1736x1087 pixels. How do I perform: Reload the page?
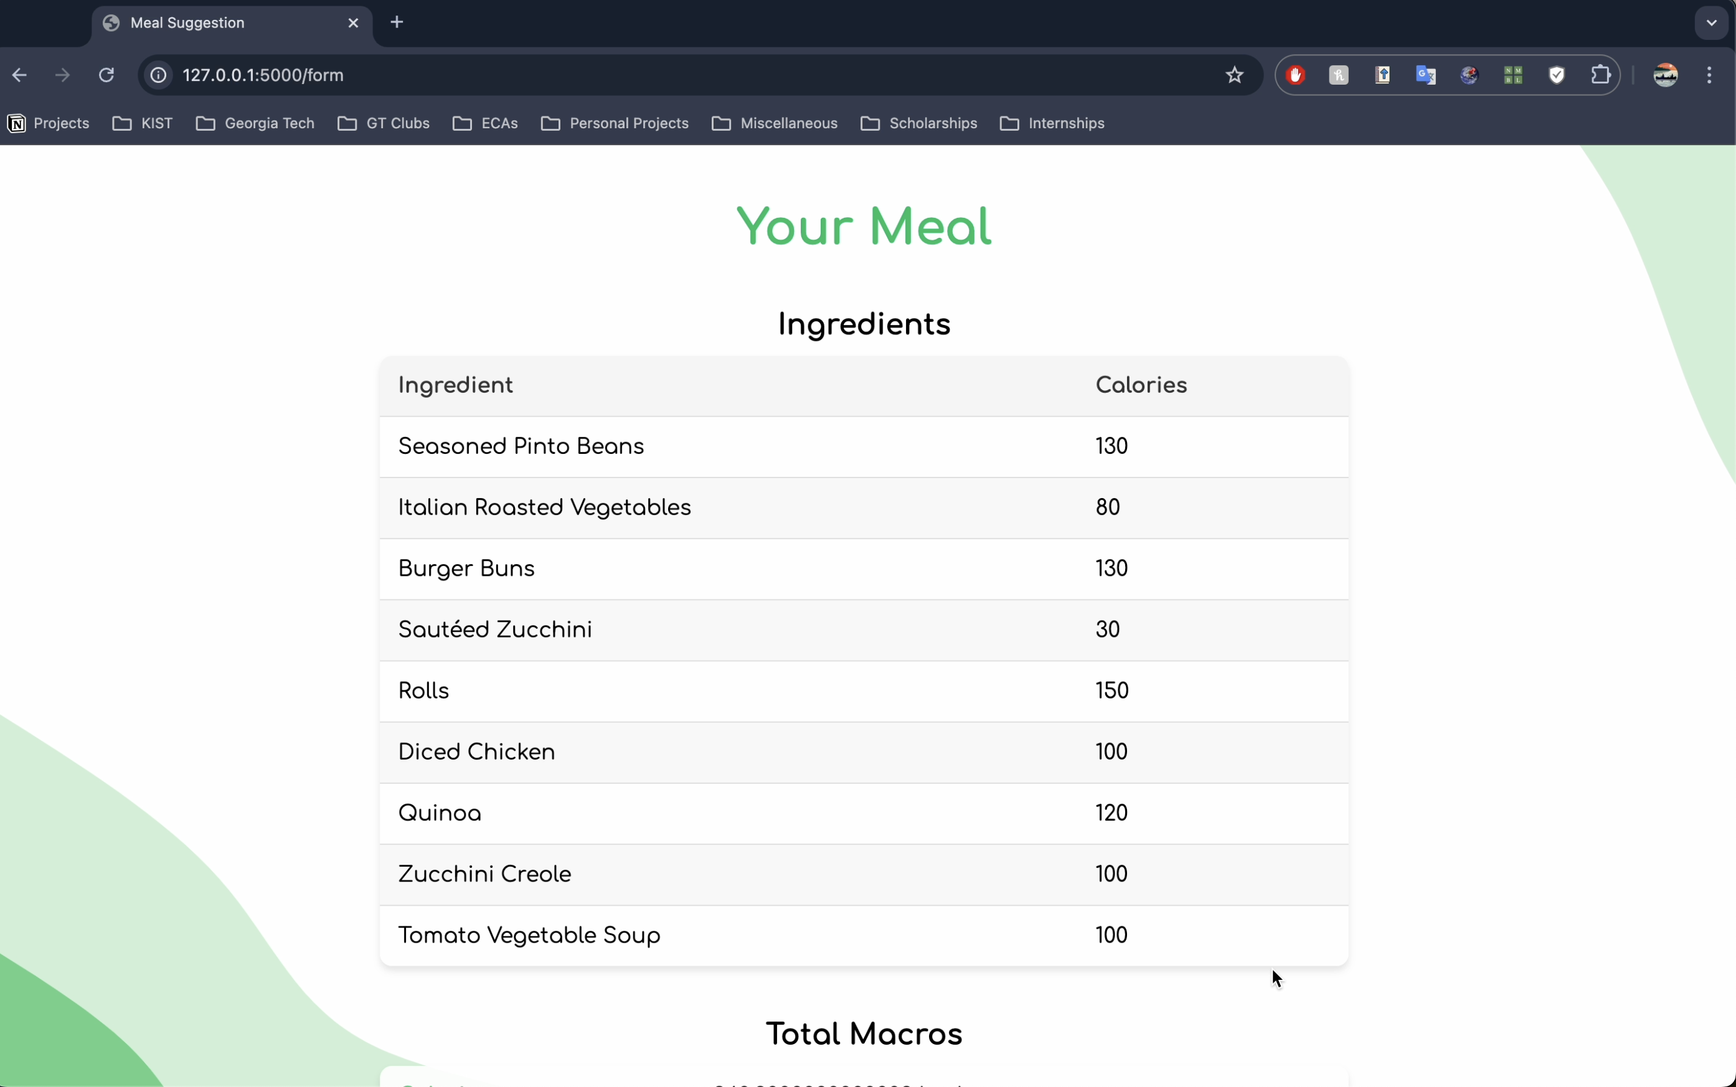point(106,75)
